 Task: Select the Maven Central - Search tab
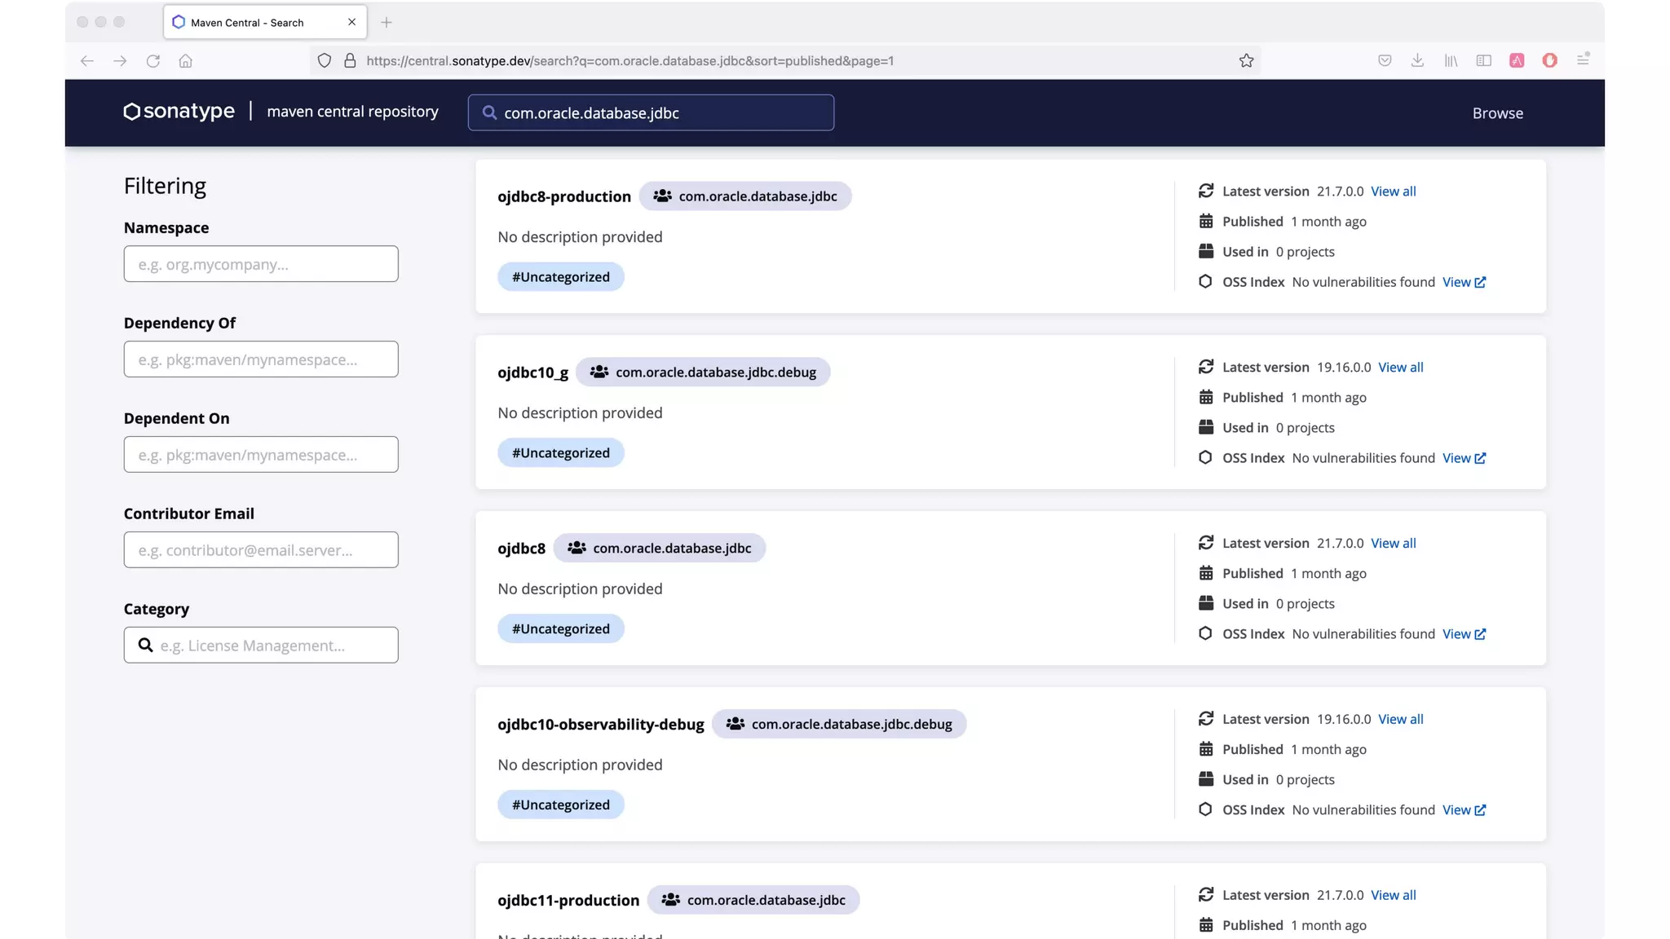[265, 22]
